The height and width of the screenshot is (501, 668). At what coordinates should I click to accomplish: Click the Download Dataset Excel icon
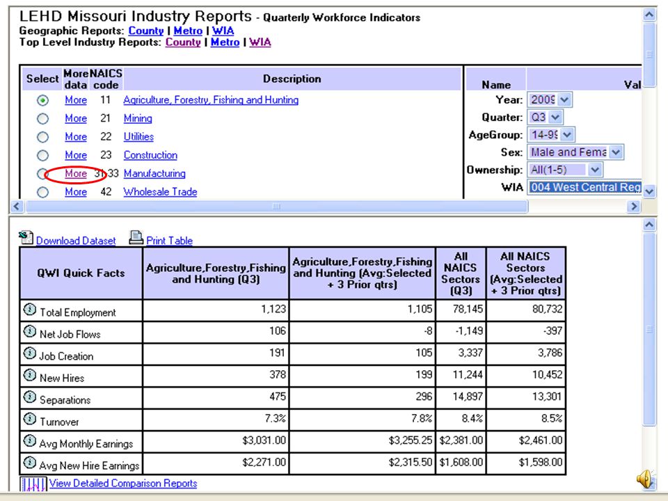coord(26,238)
